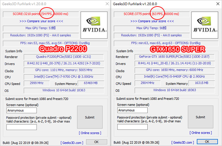Select the SCORE:3210 points text
This screenshot has height=146, width=222.
[26, 14]
